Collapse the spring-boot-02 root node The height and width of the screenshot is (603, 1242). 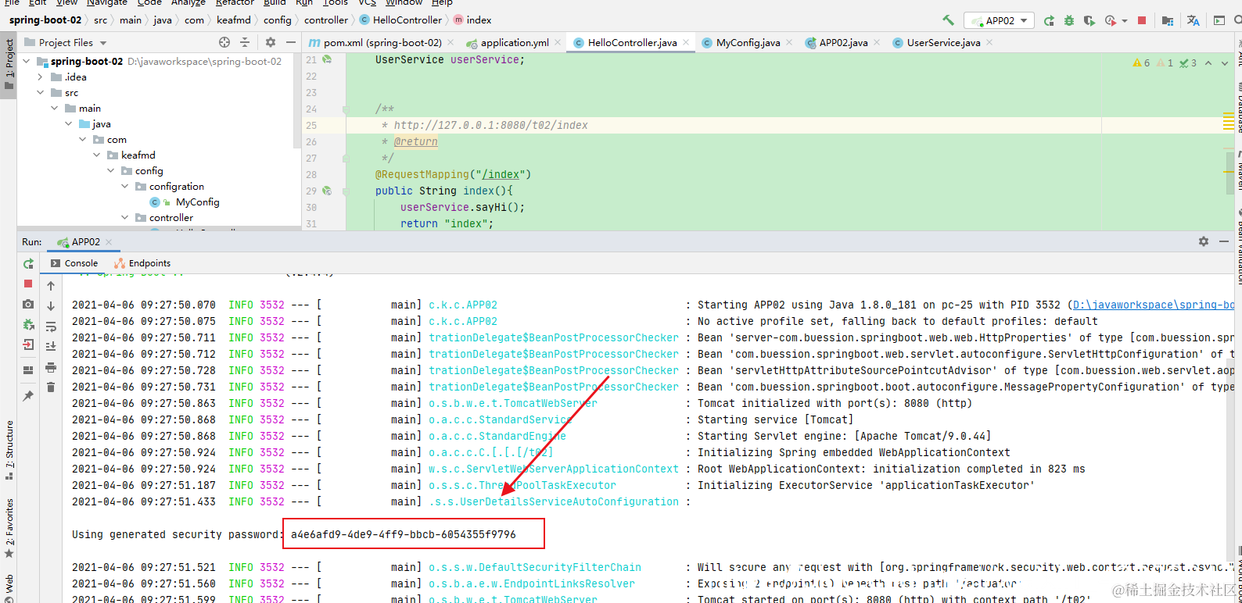point(27,61)
